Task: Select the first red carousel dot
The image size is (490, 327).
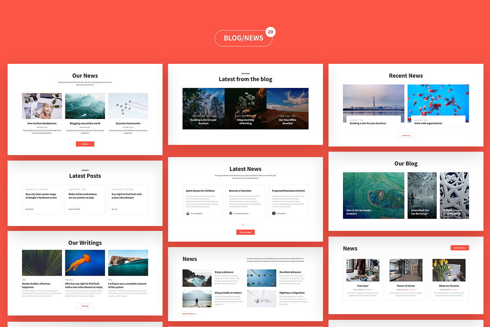Action: [x=243, y=225]
